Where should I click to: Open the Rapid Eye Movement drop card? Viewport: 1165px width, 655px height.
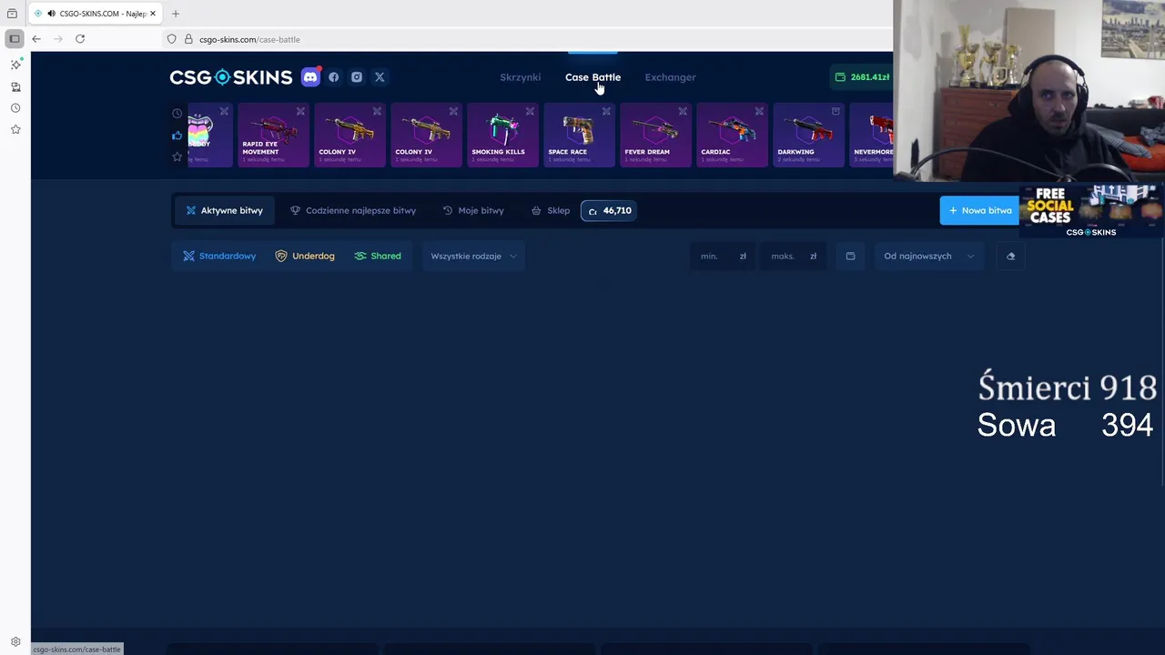(x=273, y=136)
